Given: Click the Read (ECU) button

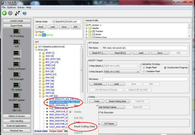Looking at the screenshot, I should [120, 53].
